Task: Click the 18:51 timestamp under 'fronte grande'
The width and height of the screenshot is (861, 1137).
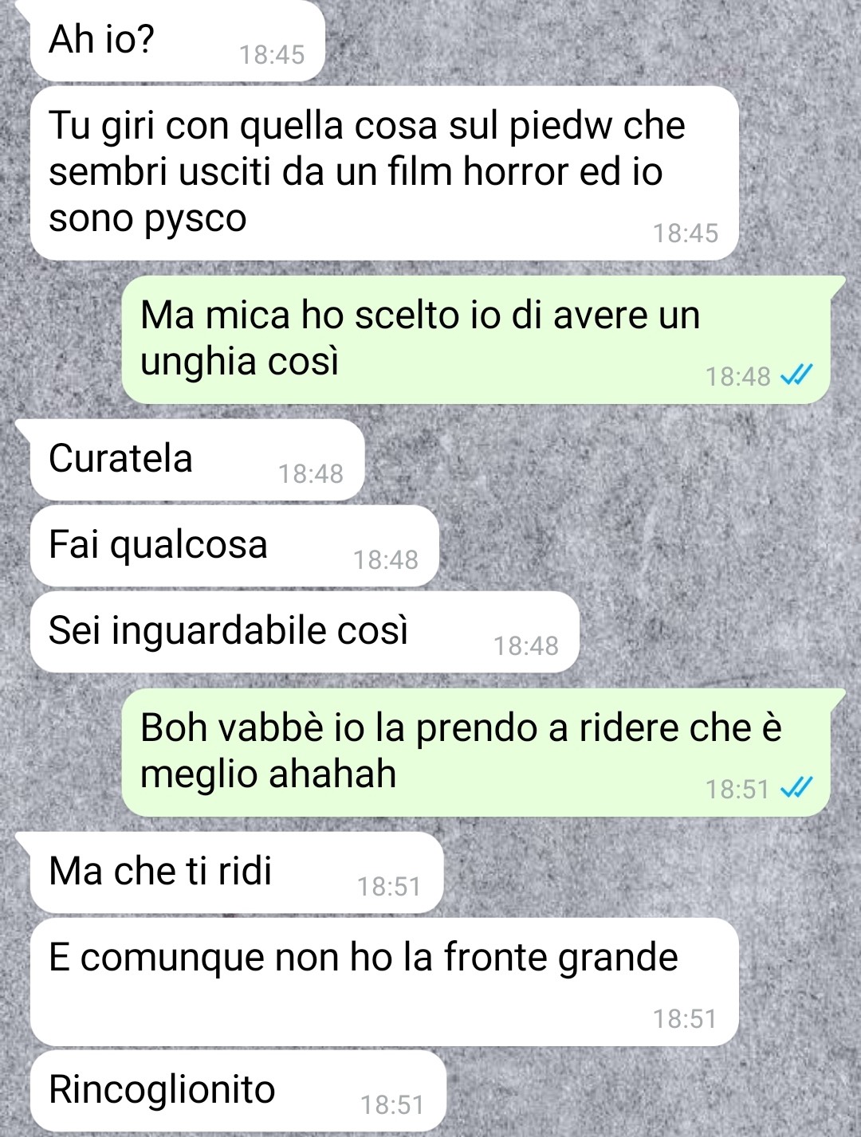Action: [686, 1019]
